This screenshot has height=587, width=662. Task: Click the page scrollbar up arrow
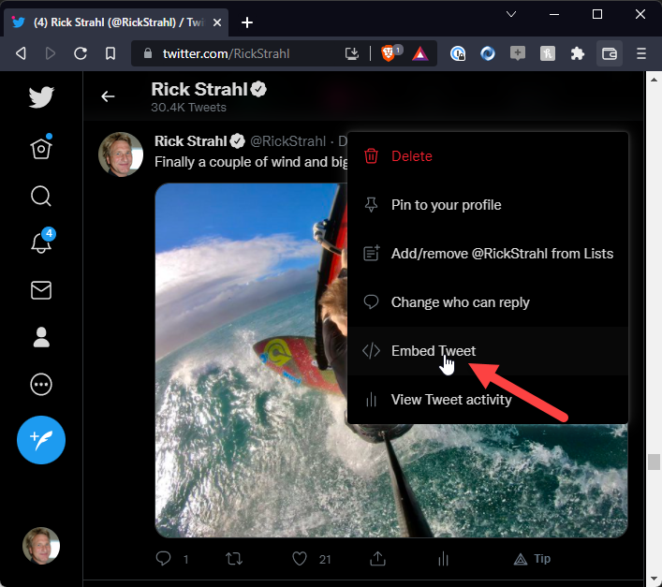point(654,79)
